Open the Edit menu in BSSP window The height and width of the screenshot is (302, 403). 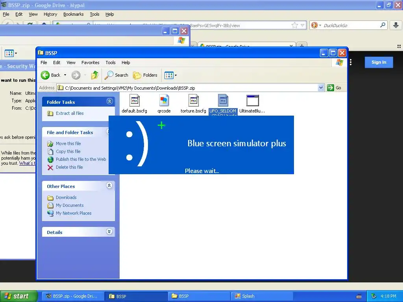point(57,63)
